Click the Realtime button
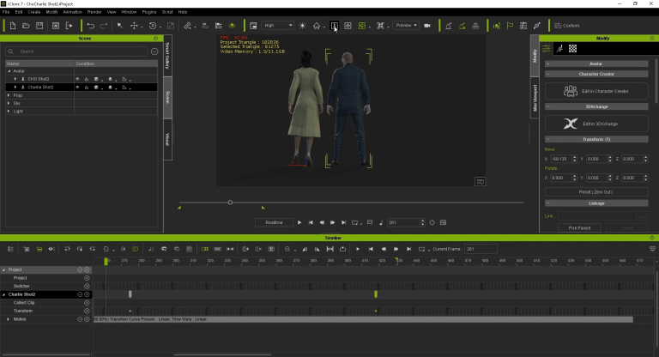Viewport: 659px width, 357px height. coord(274,222)
